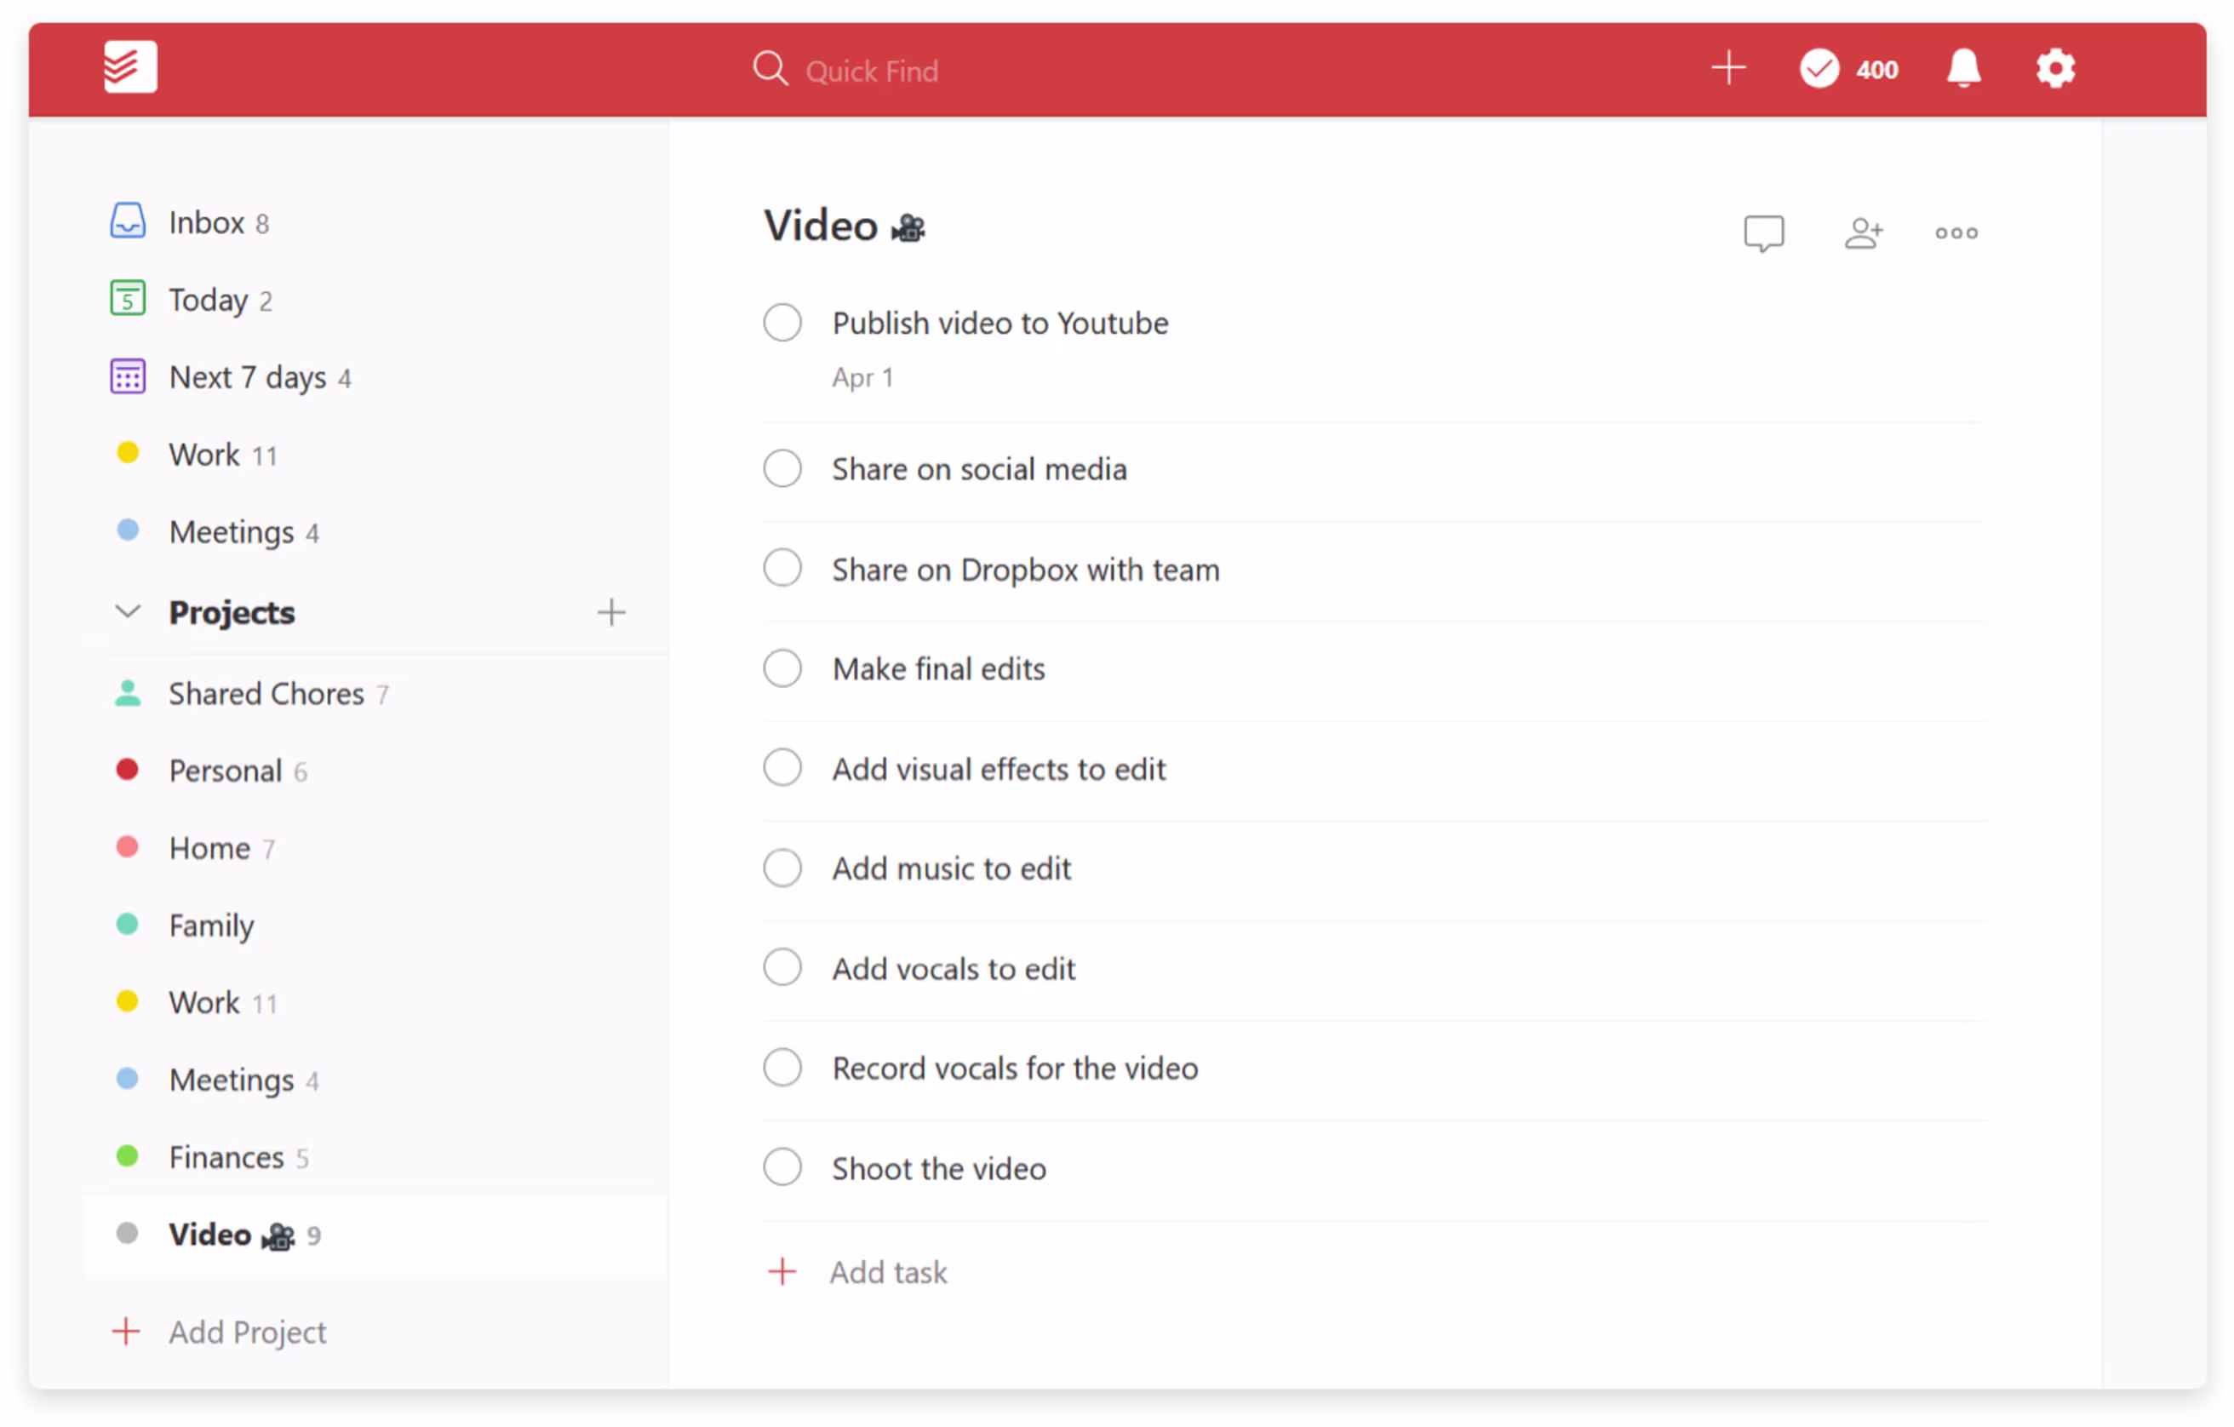
Task: Open notifications bell
Action: (1965, 69)
